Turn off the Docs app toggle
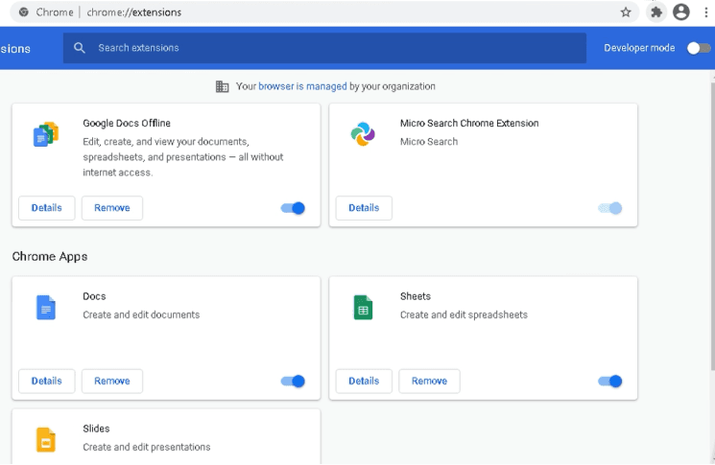Viewport: 715px width, 465px height. tap(293, 381)
